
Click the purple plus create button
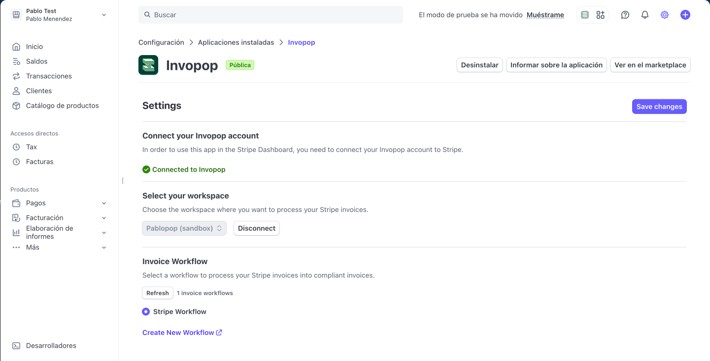685,15
